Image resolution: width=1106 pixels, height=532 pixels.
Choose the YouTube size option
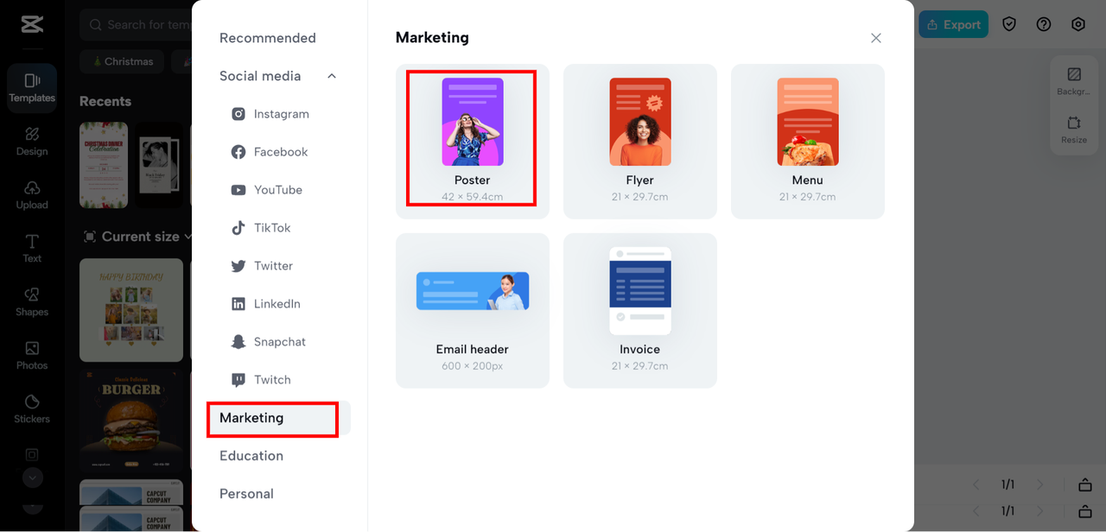(277, 190)
